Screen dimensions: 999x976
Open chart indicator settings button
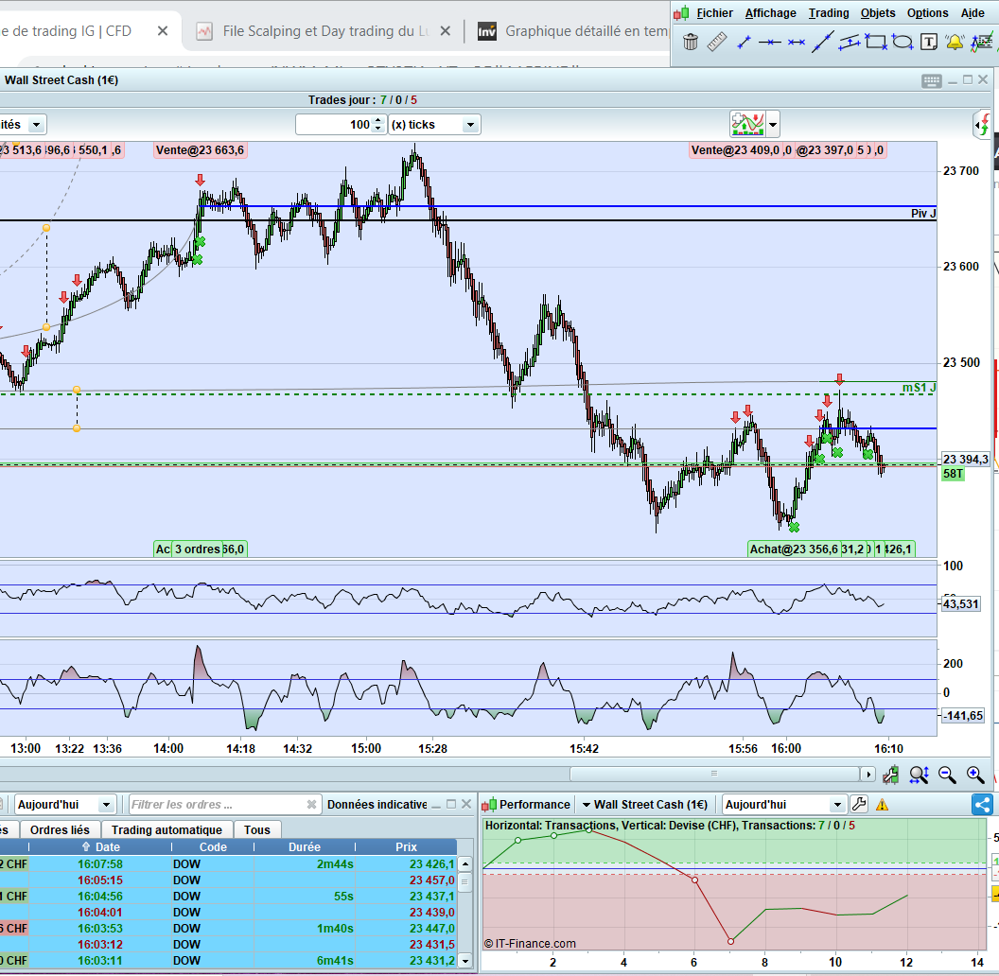[x=747, y=124]
